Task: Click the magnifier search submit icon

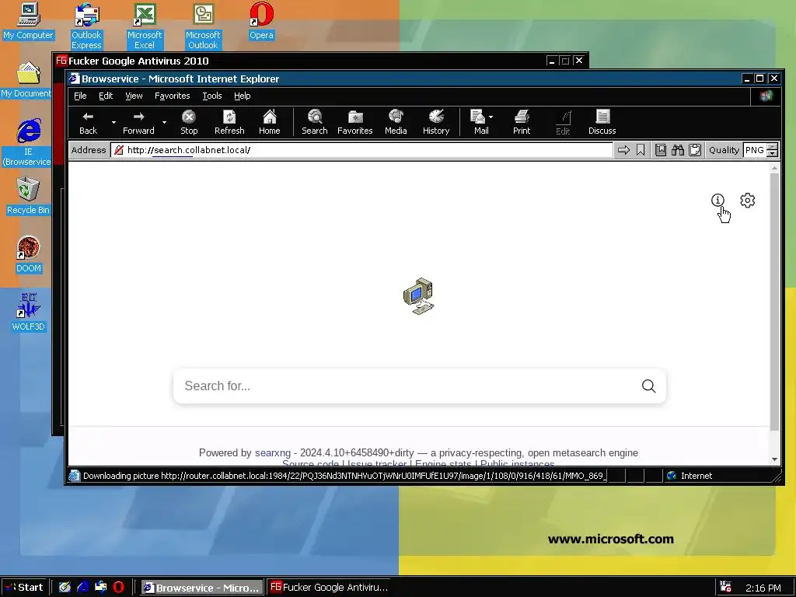Action: pyautogui.click(x=648, y=386)
